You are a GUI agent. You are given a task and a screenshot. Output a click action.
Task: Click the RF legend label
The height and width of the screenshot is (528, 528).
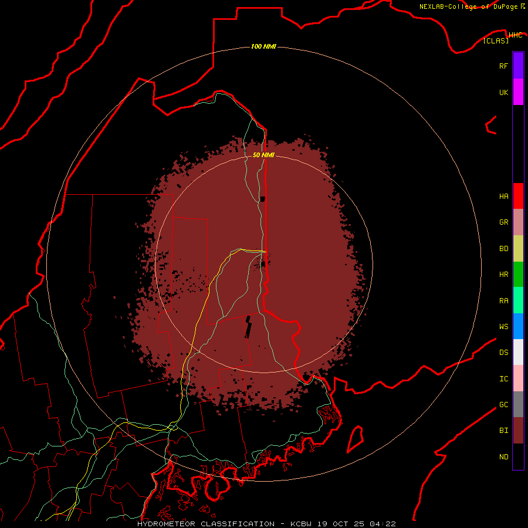[503, 66]
